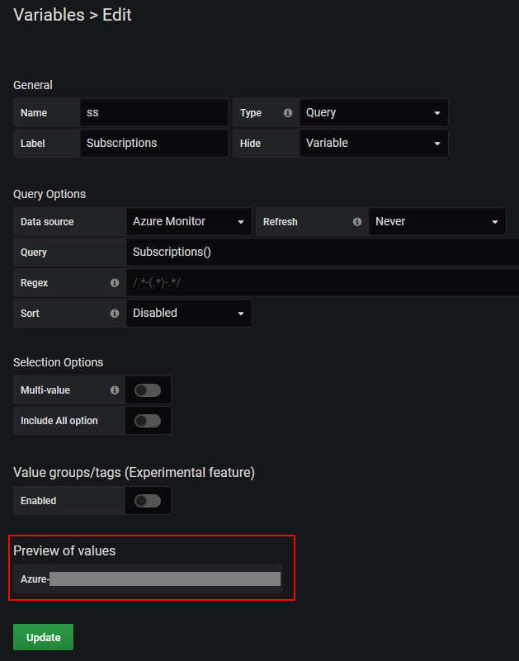
Task: Click the Preview of values heading
Action: tap(64, 551)
